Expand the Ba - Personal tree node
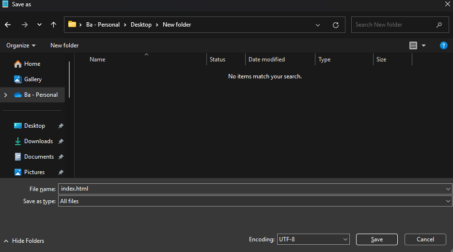 tap(5, 95)
